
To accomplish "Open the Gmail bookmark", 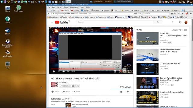I will [71, 17].
